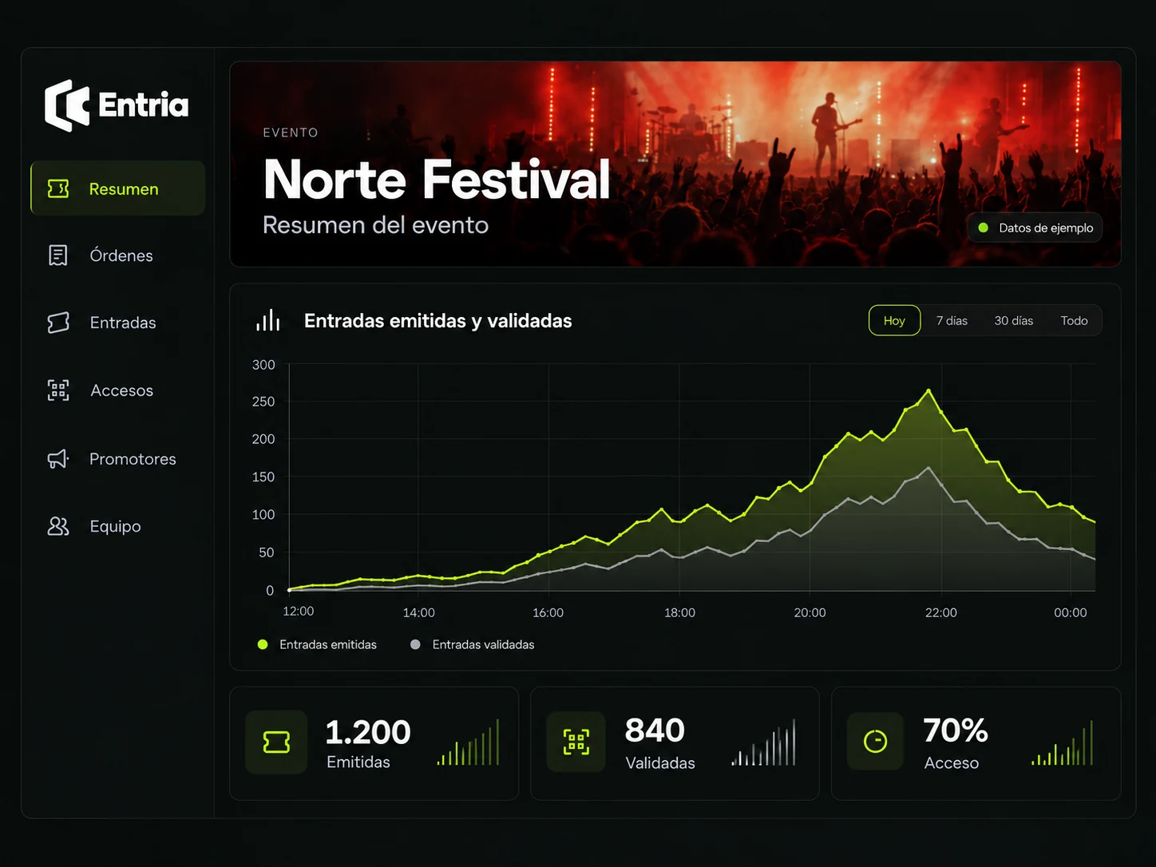Navigate to Accesos

(x=118, y=390)
